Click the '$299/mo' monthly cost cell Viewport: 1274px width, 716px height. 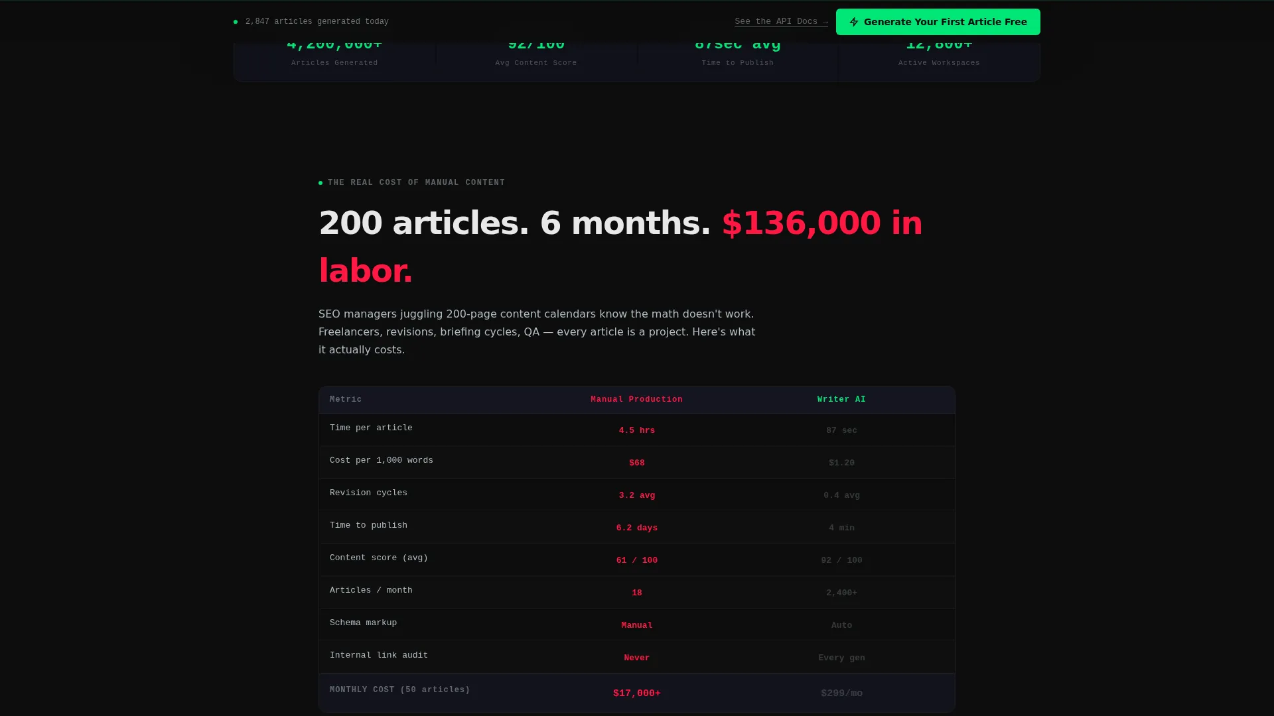point(841,693)
